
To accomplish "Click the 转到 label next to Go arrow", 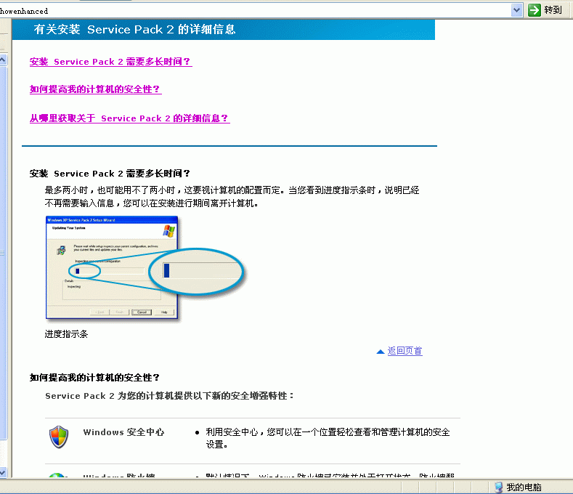I will (x=553, y=10).
